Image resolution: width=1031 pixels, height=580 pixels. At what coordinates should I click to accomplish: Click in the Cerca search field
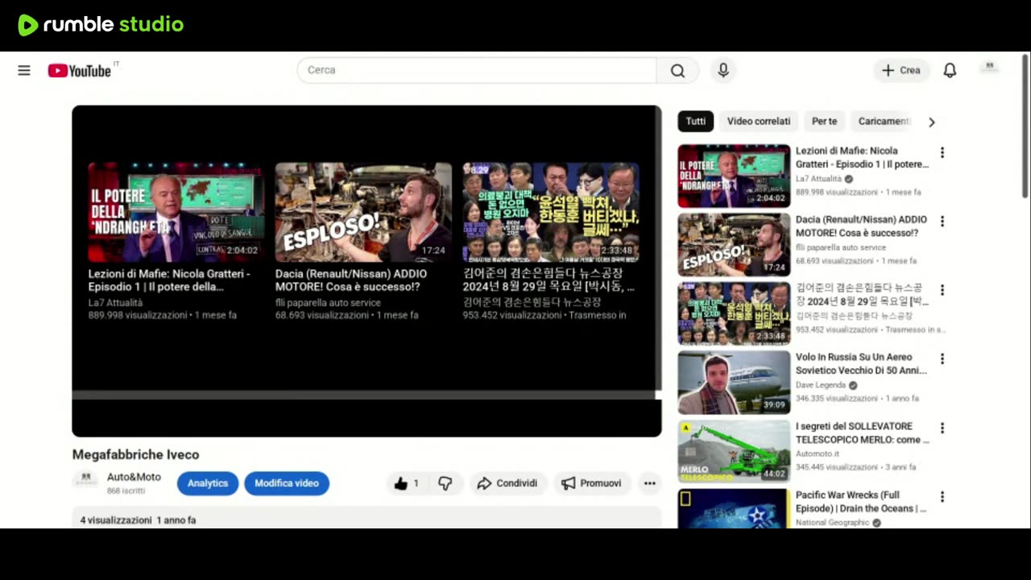click(x=477, y=70)
